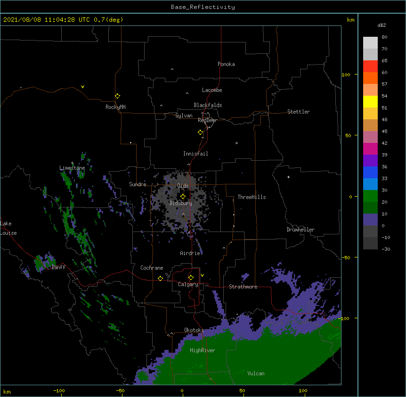Screen dimensions: 406x397
Task: Click the -30 value at legend bottom
Action: 386,249
